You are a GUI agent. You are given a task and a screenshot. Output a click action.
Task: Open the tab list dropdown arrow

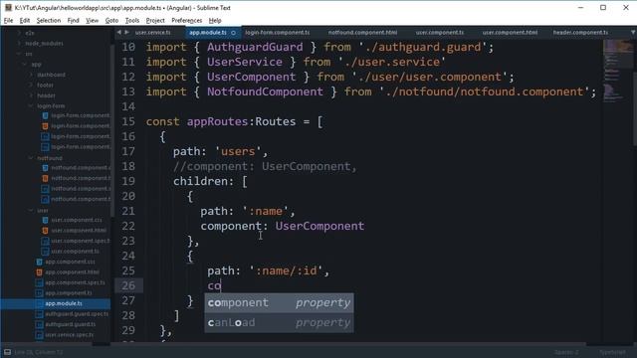[x=633, y=32]
